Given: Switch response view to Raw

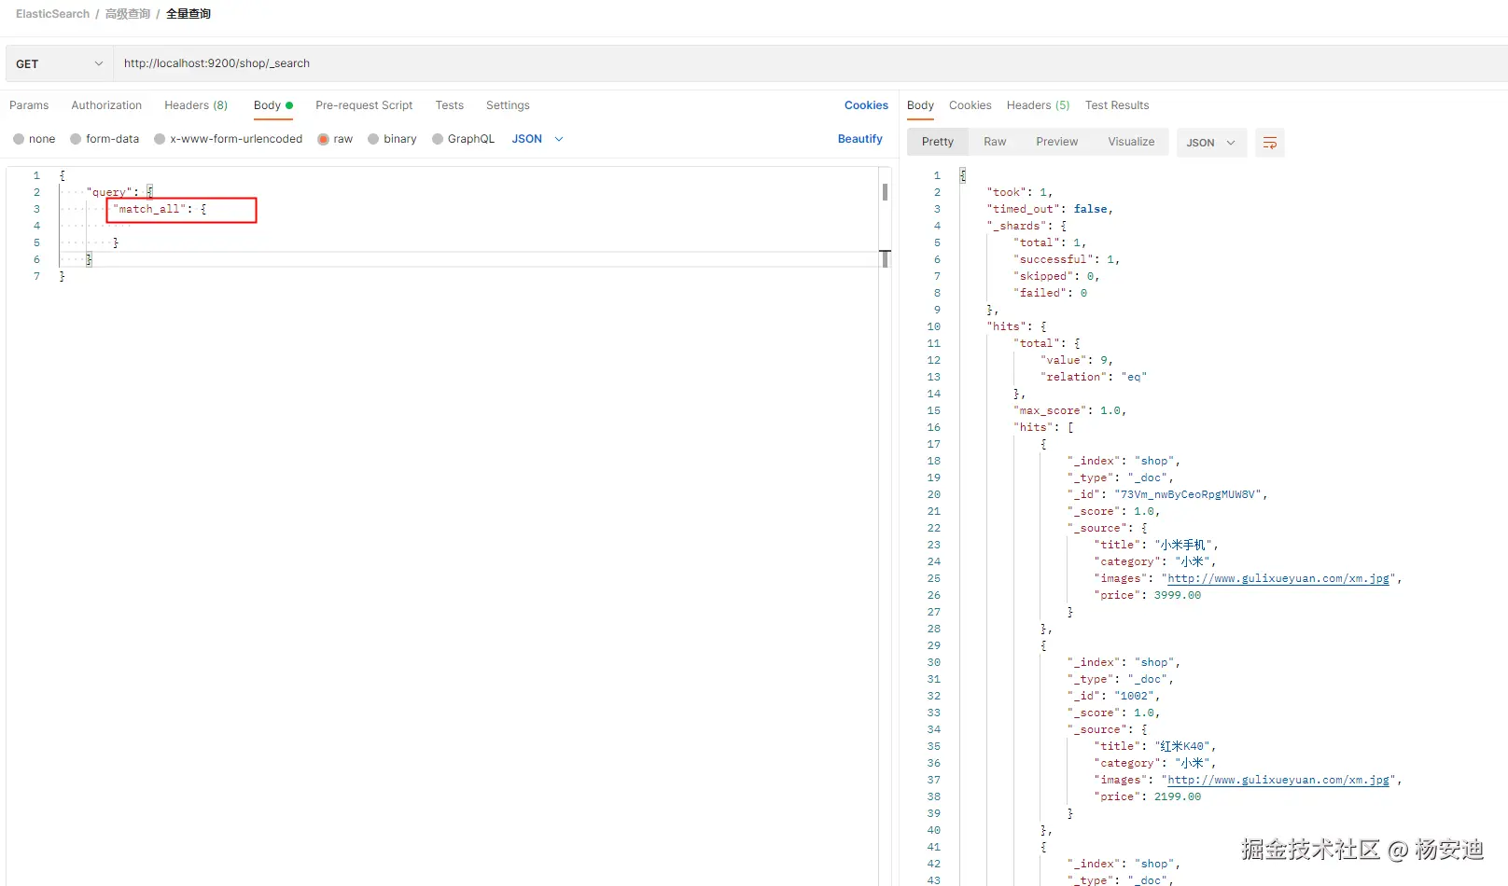Looking at the screenshot, I should pyautogui.click(x=995, y=142).
